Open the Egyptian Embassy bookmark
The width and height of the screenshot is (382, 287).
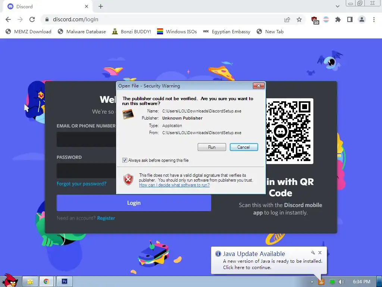[x=226, y=31]
